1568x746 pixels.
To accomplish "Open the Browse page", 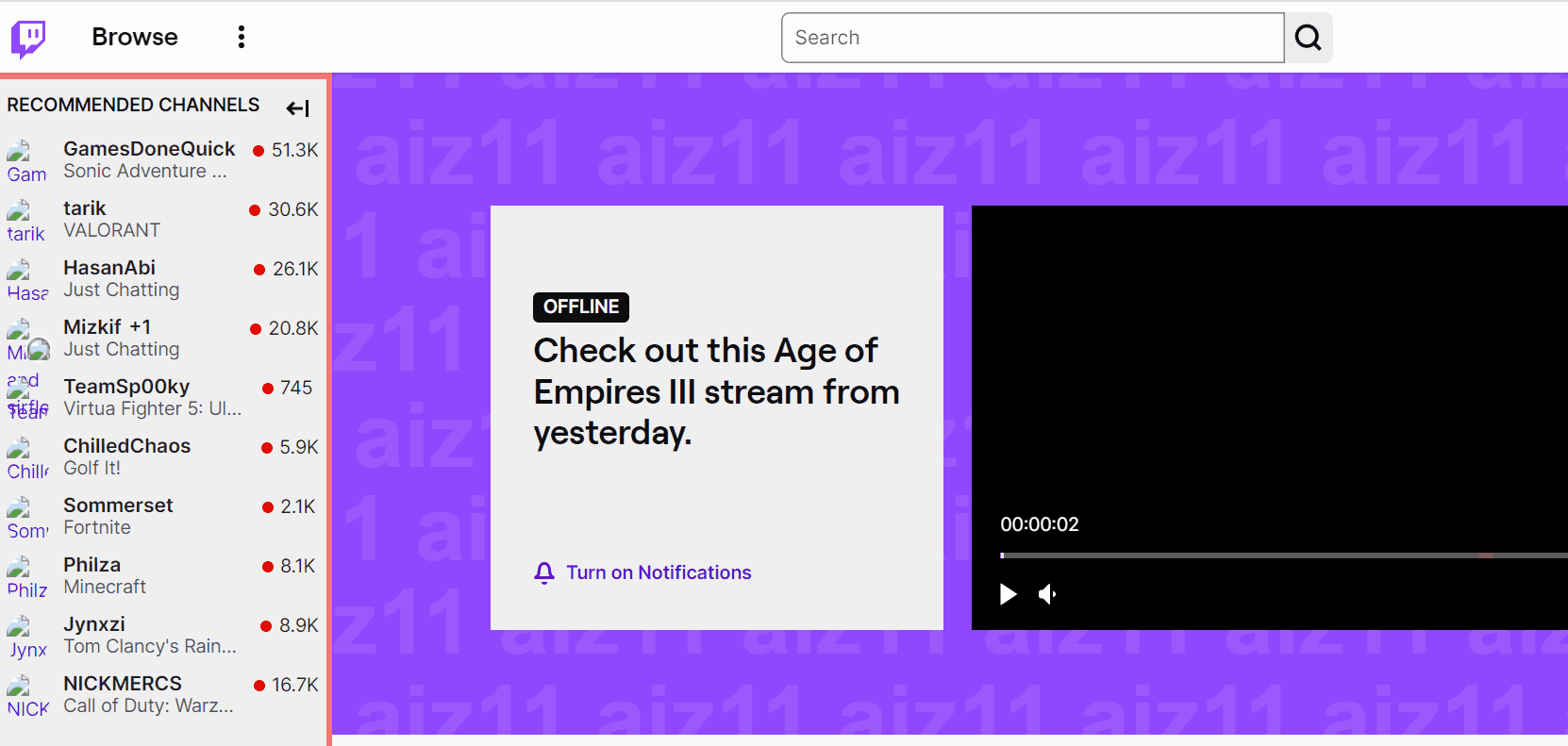I will point(135,37).
